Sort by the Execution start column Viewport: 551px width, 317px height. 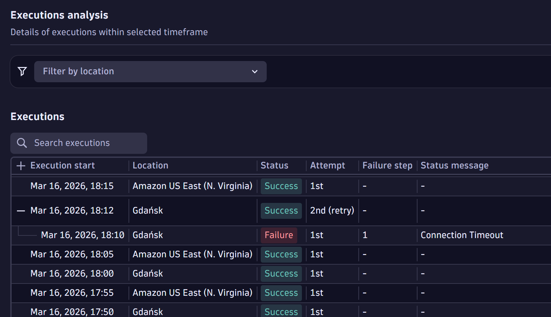point(62,165)
